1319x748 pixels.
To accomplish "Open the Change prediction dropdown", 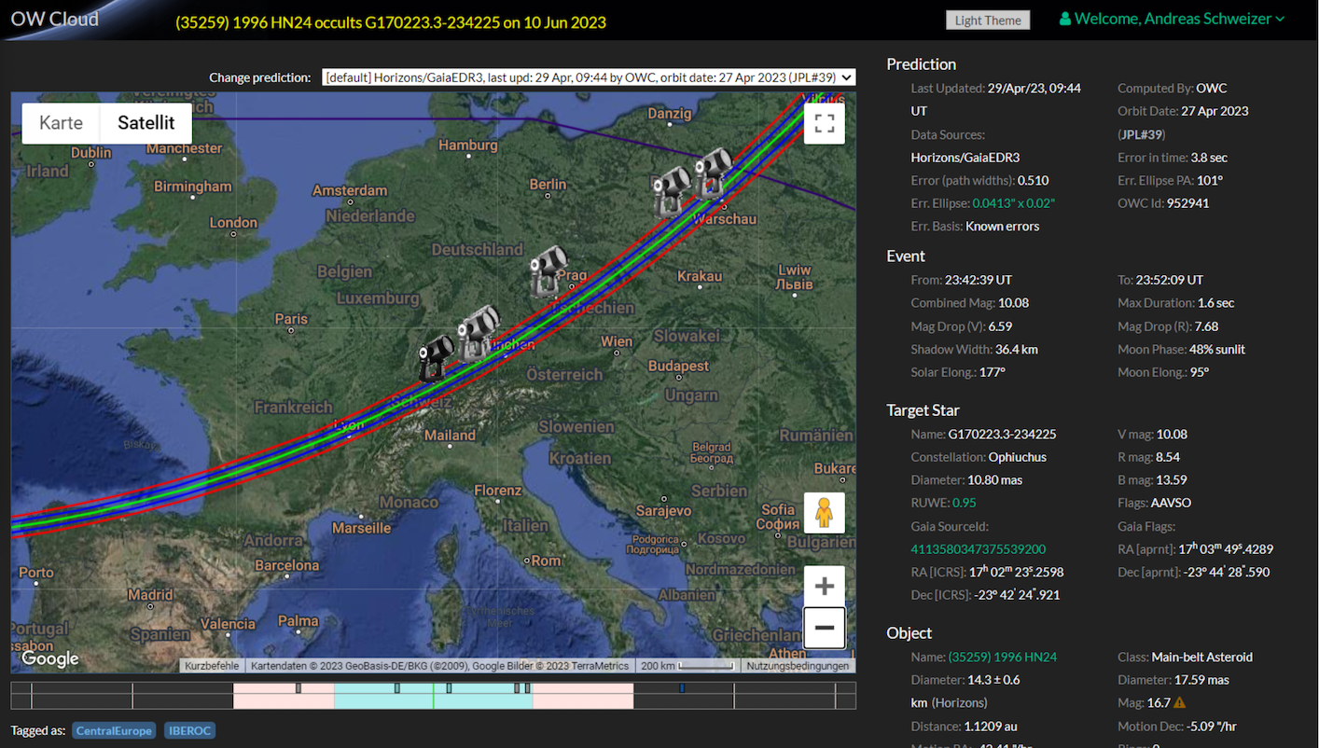I will tap(588, 77).
